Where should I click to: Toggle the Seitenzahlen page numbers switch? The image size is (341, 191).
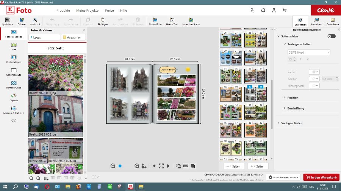point(332,36)
